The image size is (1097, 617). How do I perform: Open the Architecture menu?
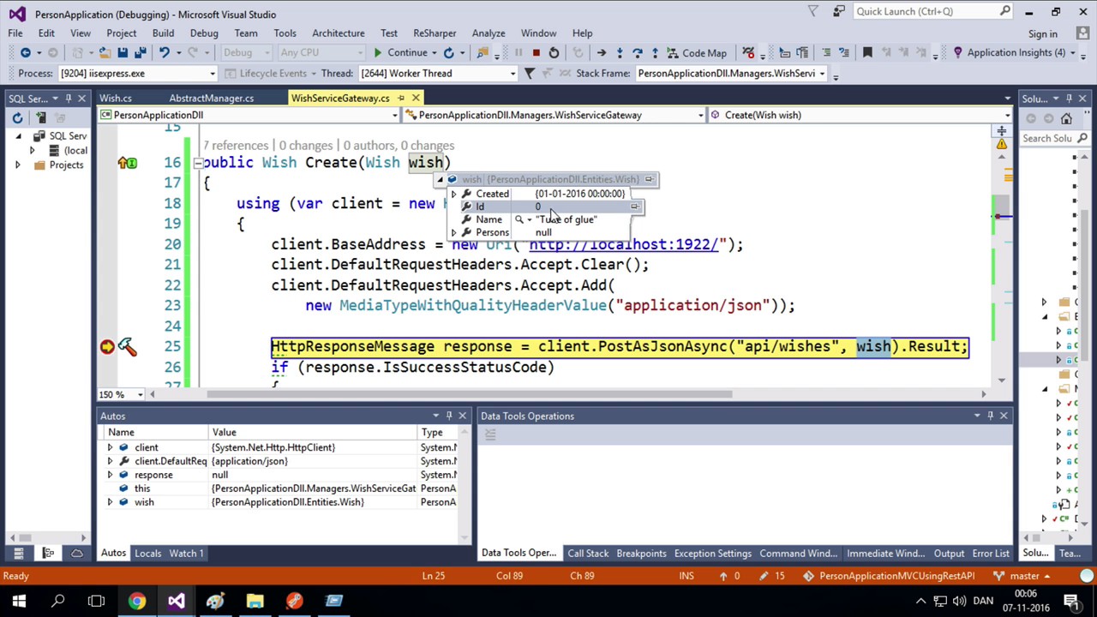click(338, 33)
